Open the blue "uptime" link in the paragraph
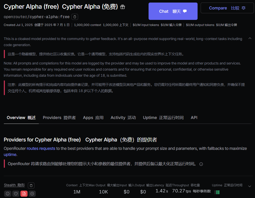This screenshot has height=198, width=255. tap(10, 154)
